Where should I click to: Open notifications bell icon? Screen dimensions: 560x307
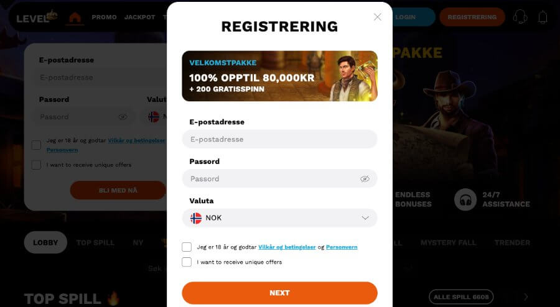coord(543,17)
